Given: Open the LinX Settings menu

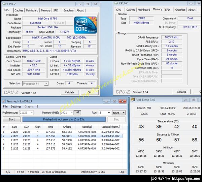Looking at the screenshot, I should (x=16, y=107).
